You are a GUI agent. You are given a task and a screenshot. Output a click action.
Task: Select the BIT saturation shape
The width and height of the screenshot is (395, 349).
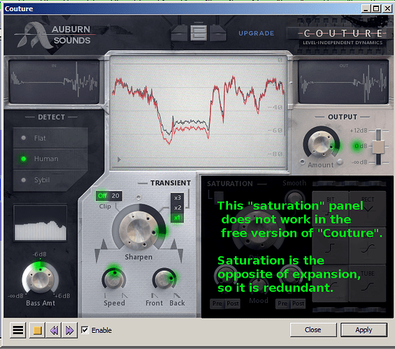331,209
